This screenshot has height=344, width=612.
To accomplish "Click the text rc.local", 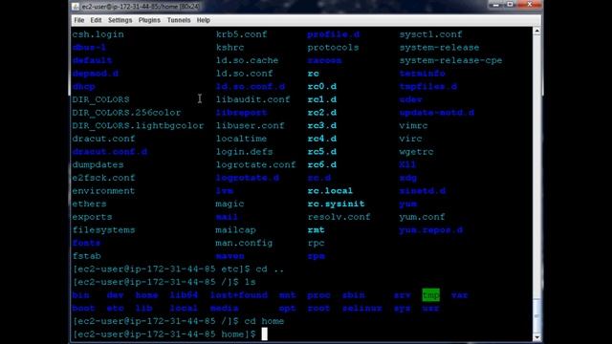I will tap(330, 191).
